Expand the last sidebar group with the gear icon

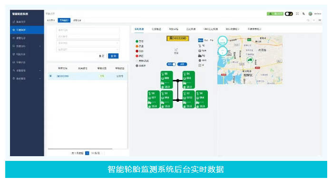(27, 79)
